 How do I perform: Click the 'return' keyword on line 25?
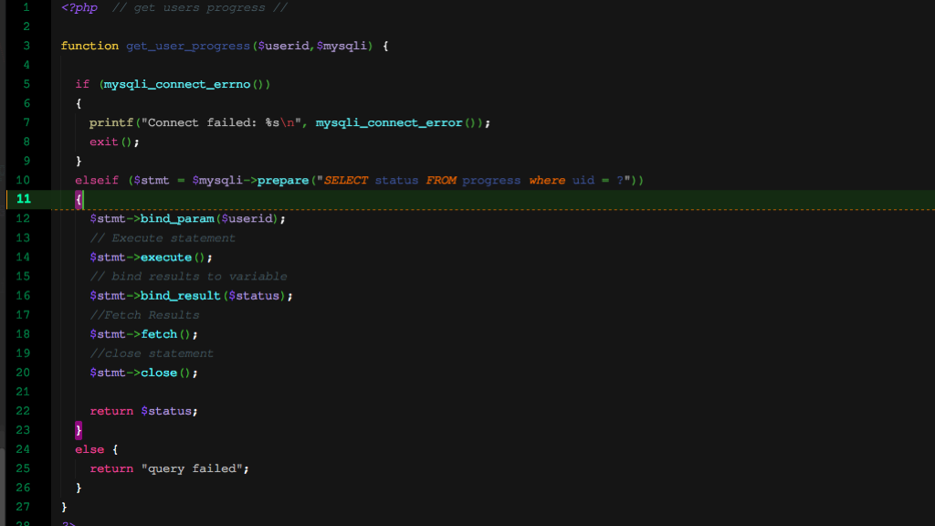pyautogui.click(x=111, y=468)
